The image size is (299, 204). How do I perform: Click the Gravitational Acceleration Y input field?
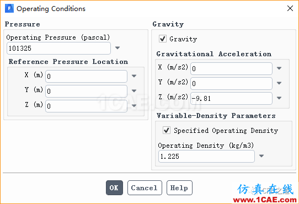click(231, 83)
